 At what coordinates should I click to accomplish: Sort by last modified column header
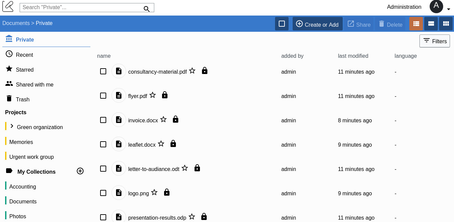tap(353, 56)
